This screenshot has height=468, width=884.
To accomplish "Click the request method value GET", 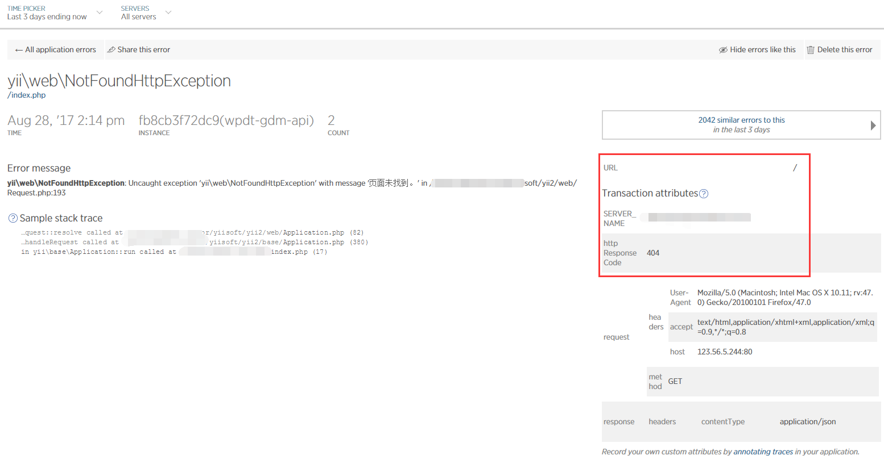I will pyautogui.click(x=675, y=382).
